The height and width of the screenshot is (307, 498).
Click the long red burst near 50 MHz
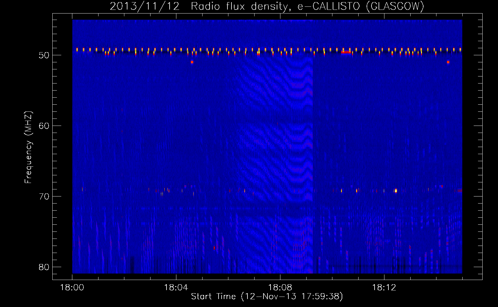pyautogui.click(x=346, y=52)
